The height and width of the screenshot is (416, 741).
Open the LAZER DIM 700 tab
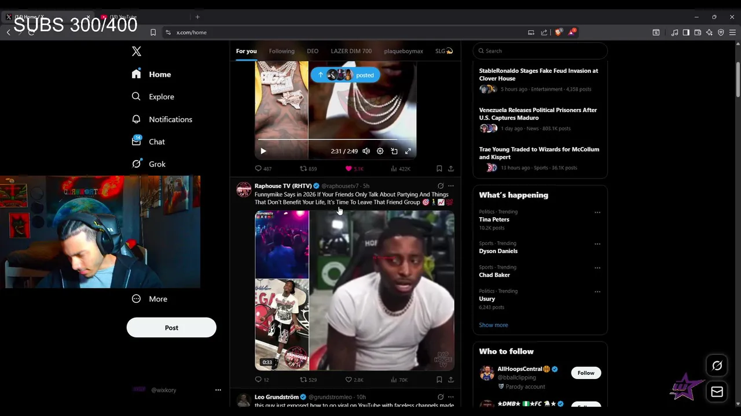pyautogui.click(x=351, y=51)
